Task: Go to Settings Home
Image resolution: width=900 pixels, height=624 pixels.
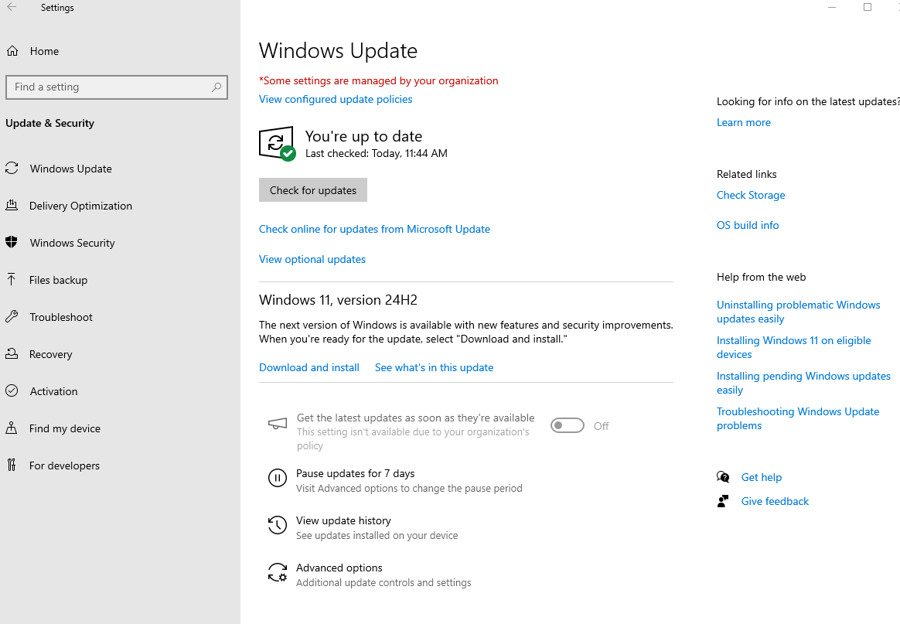Action: click(x=44, y=51)
